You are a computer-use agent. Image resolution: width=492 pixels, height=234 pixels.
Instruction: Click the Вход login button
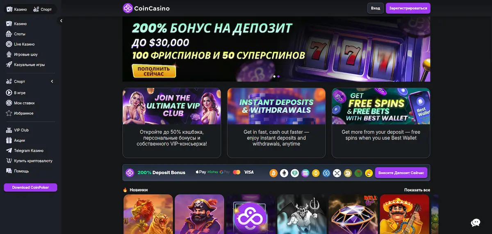(x=376, y=8)
